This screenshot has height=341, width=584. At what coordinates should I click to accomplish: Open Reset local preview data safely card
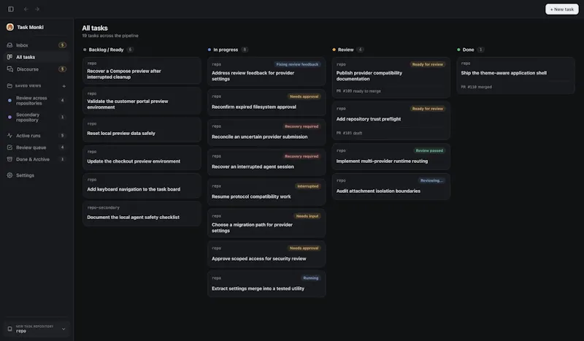142,130
